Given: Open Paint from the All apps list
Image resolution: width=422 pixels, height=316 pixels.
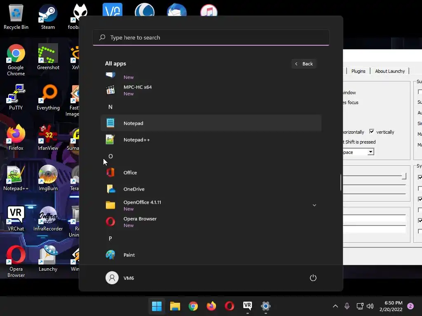Looking at the screenshot, I should (x=211, y=255).
